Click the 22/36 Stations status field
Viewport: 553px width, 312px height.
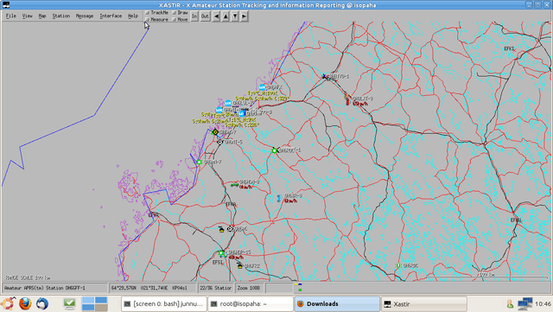point(215,288)
